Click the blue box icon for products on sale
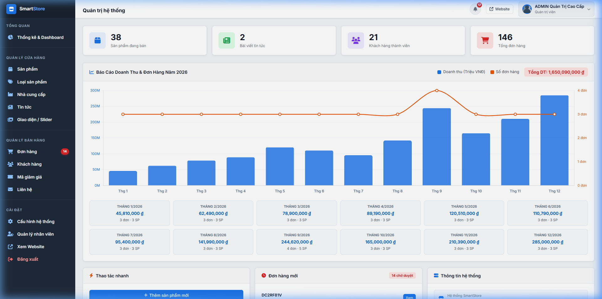Screen dimensions: 602x299 click(x=98, y=40)
